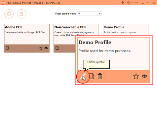Select the Non-Searchable PDF profile title
Viewport: 157px width, 132px height.
(70, 27)
